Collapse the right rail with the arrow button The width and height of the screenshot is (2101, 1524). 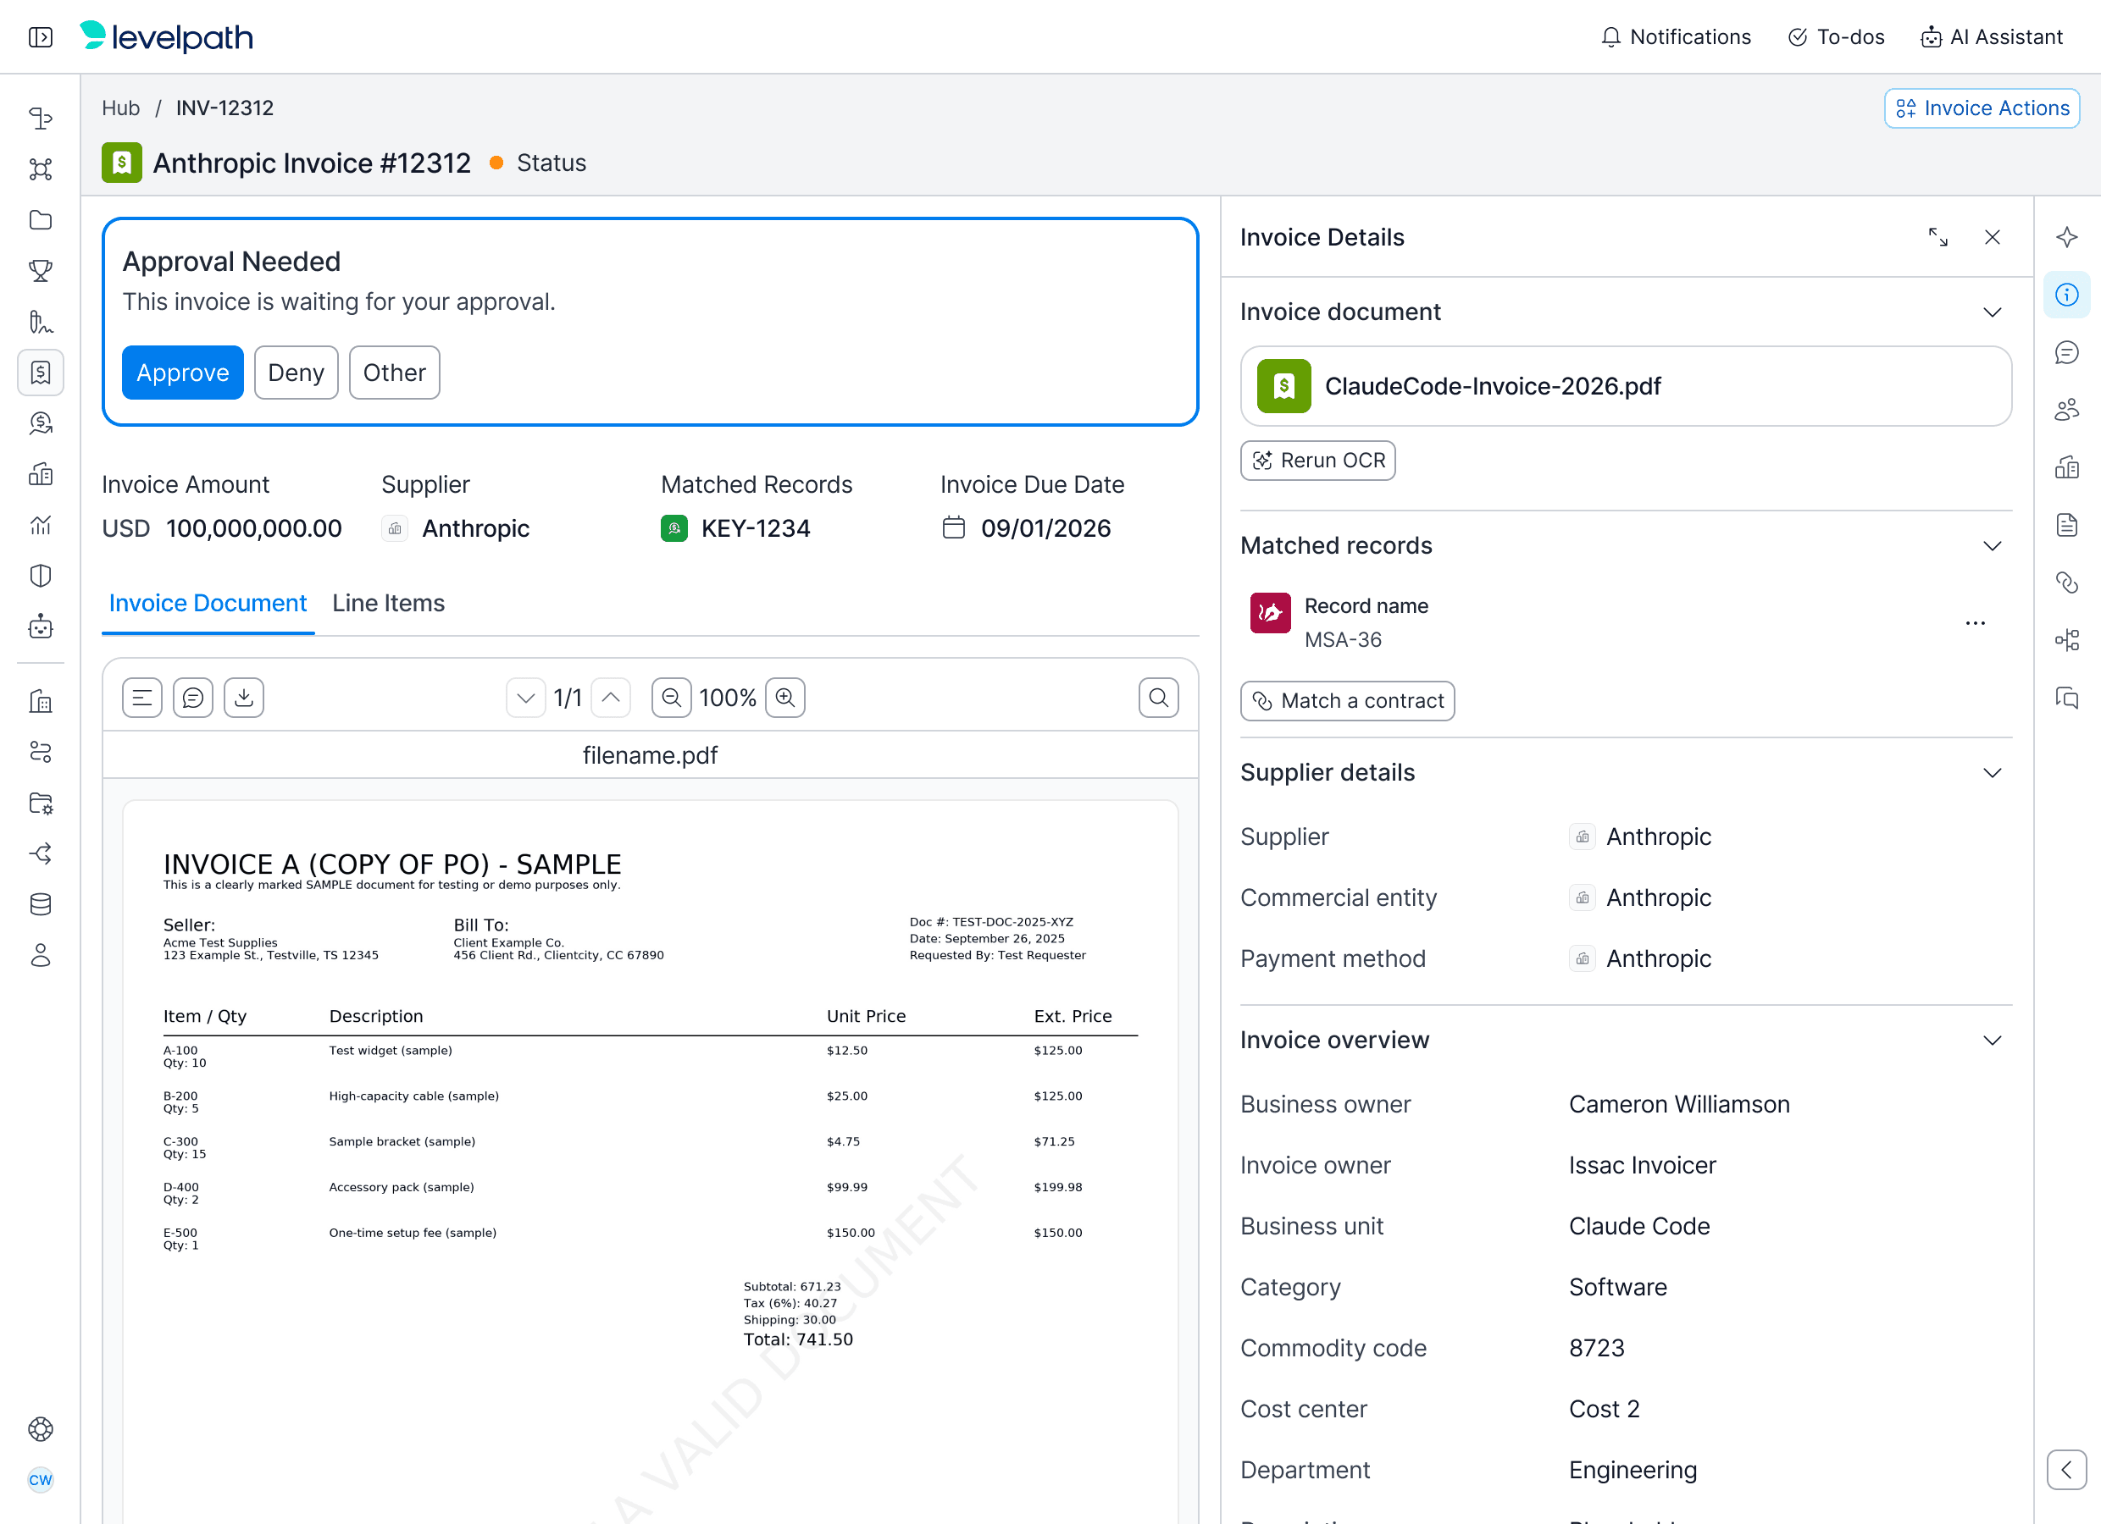2067,1469
